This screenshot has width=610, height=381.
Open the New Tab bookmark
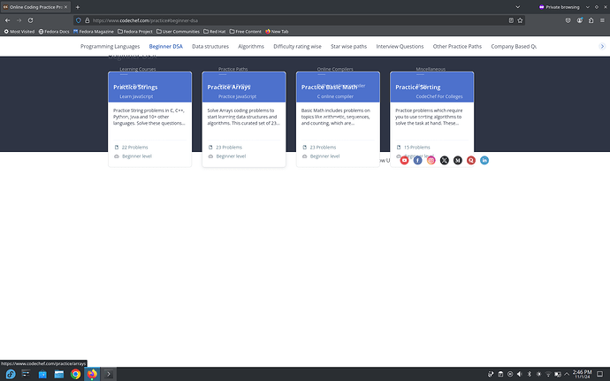point(277,32)
